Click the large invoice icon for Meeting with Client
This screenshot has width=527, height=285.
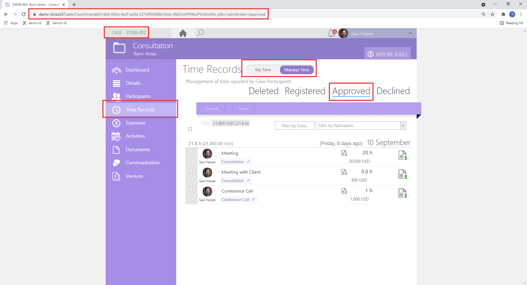coord(403,174)
